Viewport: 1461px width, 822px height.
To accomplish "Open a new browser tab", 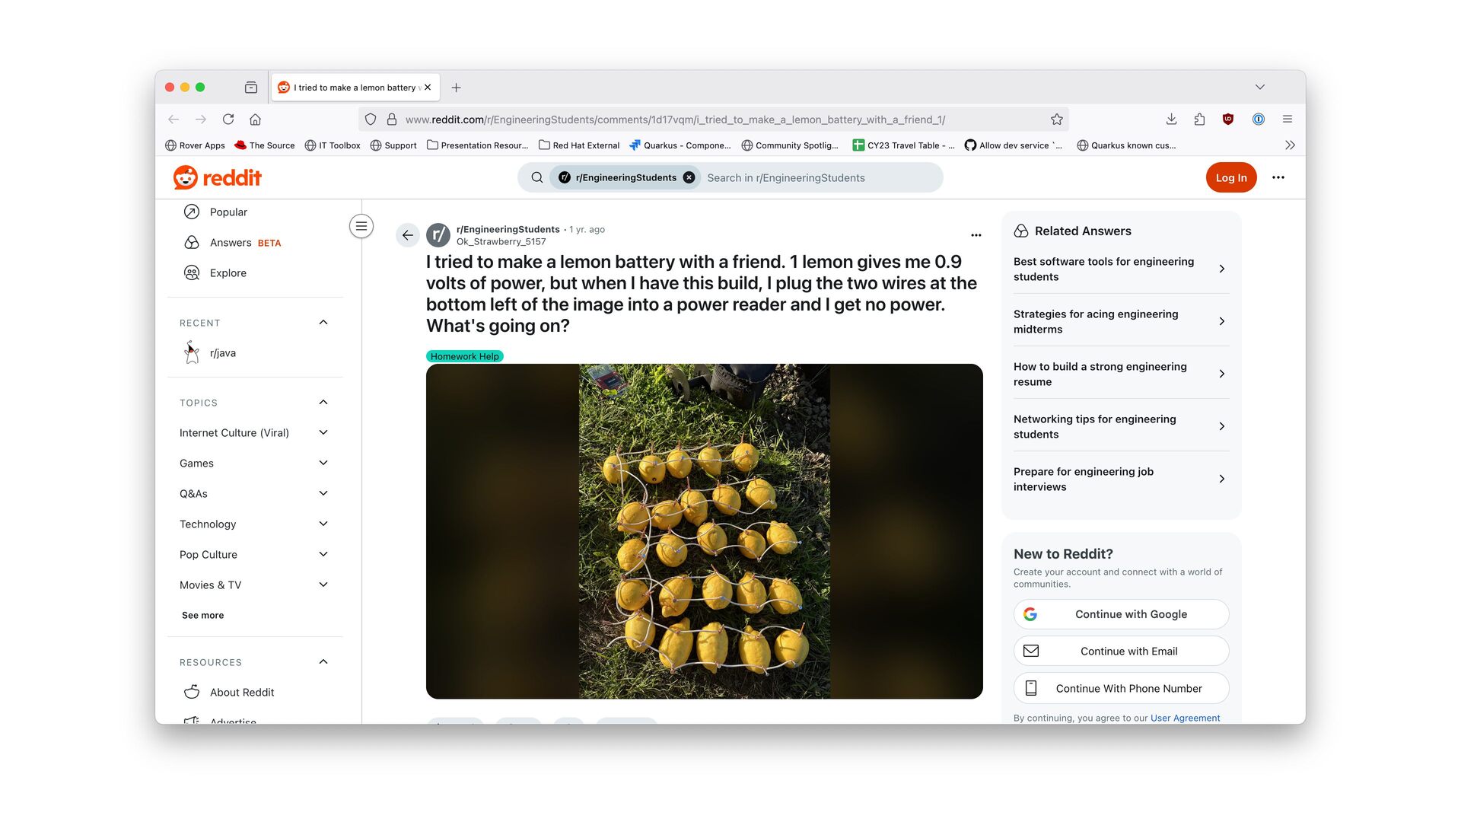I will point(456,88).
